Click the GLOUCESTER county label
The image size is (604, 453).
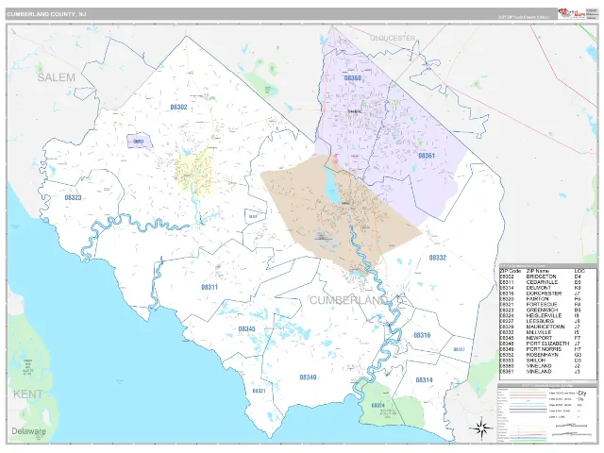[393, 38]
